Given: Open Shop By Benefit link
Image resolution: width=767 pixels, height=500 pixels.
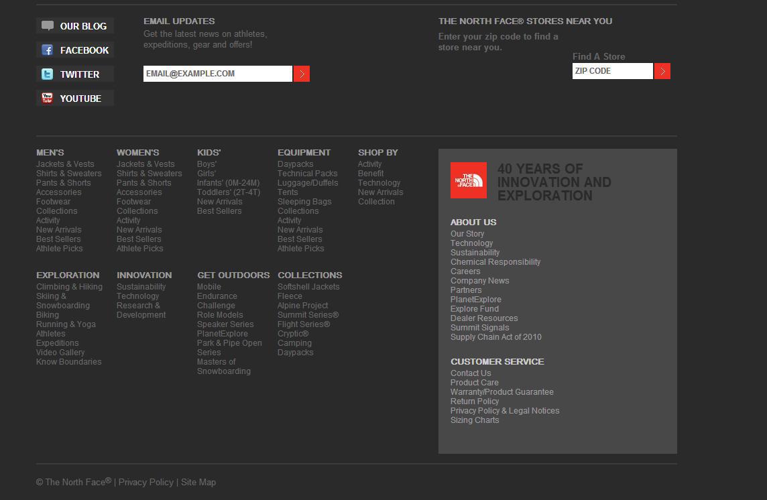Looking at the screenshot, I should coord(371,173).
